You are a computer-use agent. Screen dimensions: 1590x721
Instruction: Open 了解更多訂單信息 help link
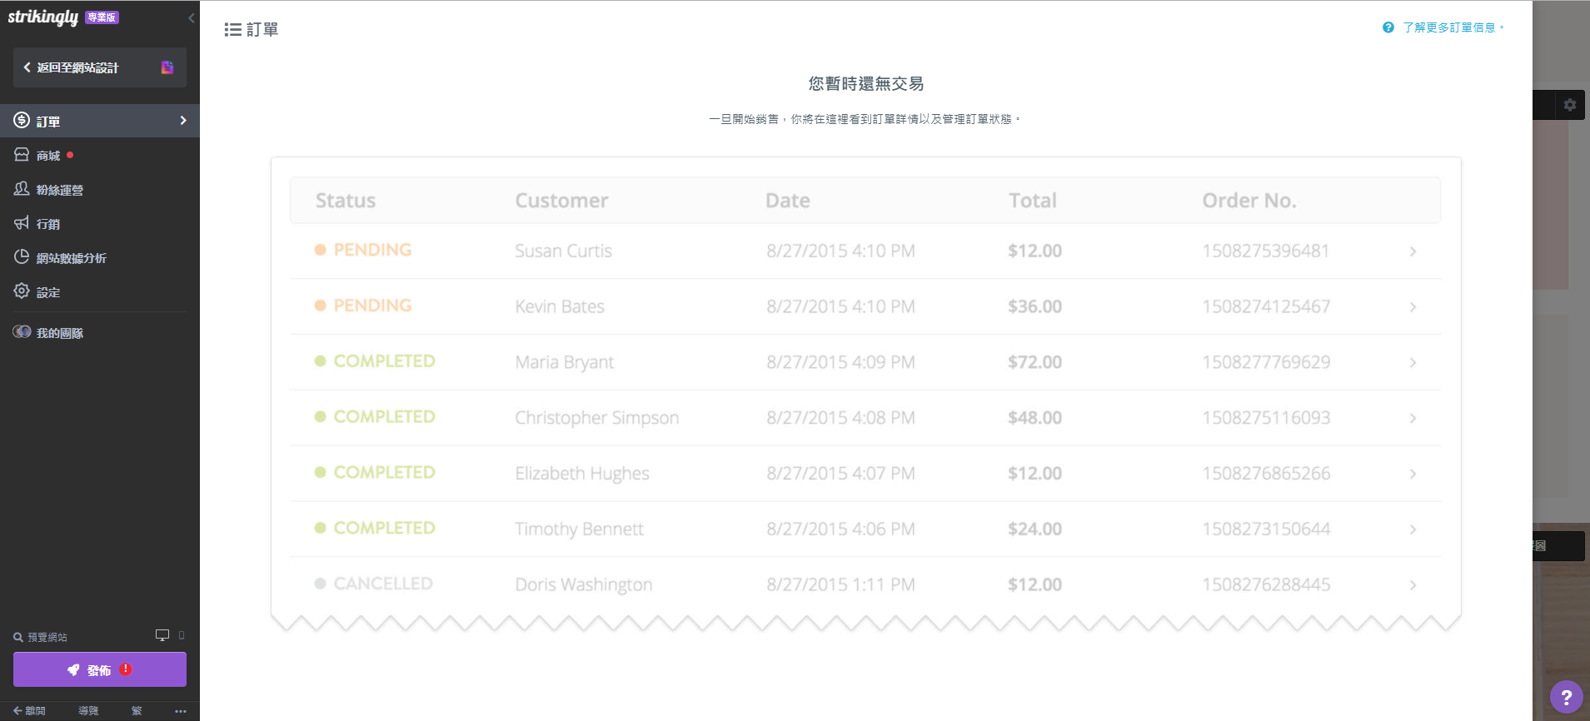1448,27
